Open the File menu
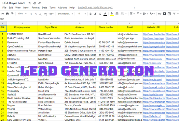The image size is (179, 121). pos(4,8)
